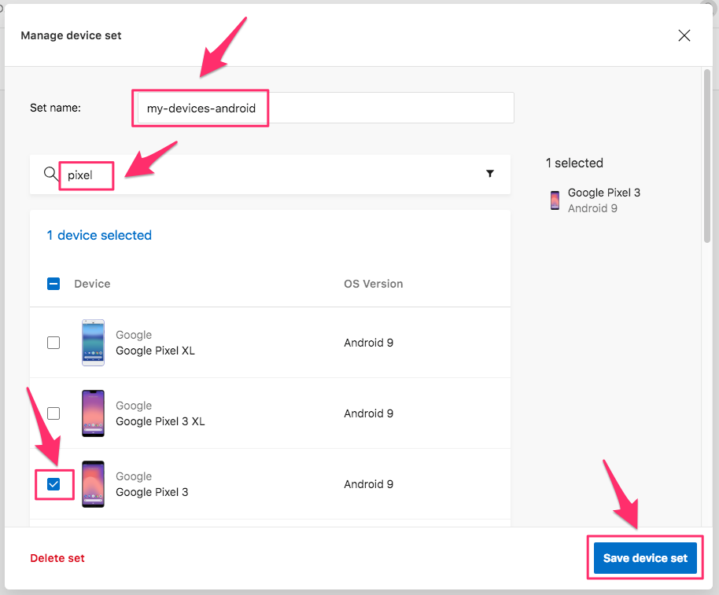This screenshot has height=595, width=719.
Task: Click the Google Pixel XL device name
Action: pos(155,351)
